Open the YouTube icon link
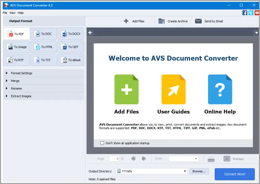 pos(257,13)
